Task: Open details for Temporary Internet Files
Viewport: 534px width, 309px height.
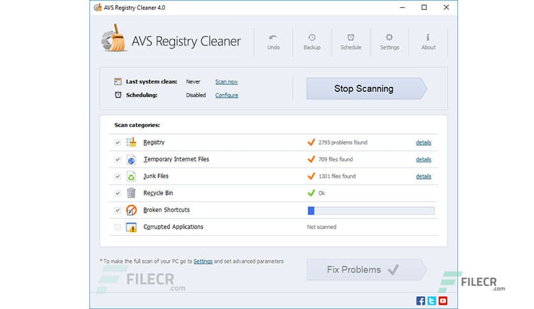Action: pyautogui.click(x=423, y=159)
